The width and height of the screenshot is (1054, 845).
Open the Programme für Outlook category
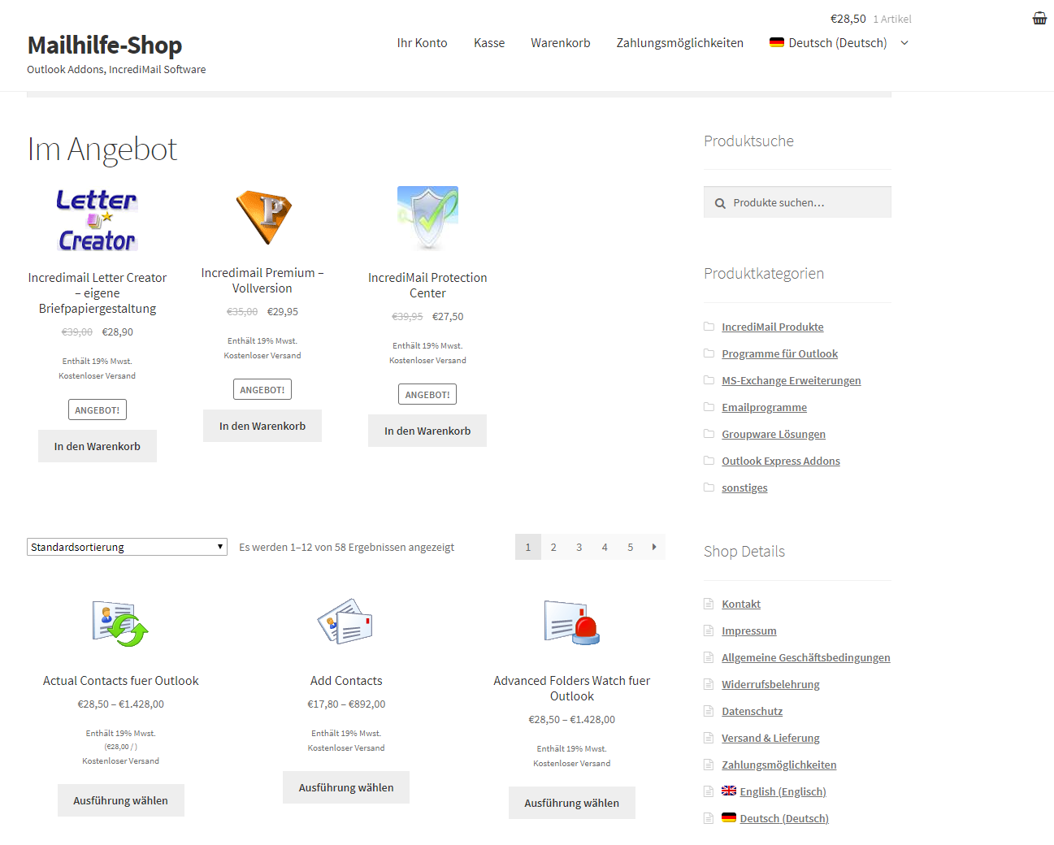click(780, 353)
